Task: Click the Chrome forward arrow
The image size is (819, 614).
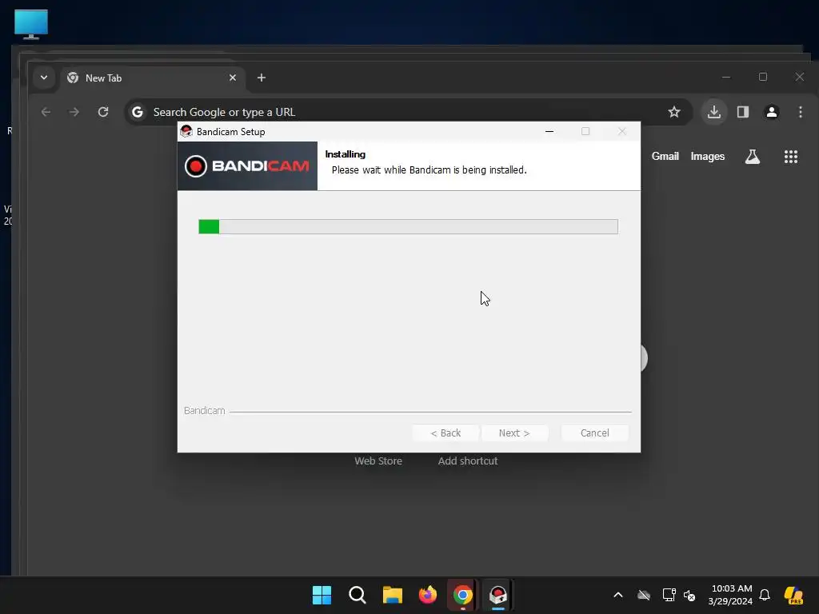Action: click(74, 112)
